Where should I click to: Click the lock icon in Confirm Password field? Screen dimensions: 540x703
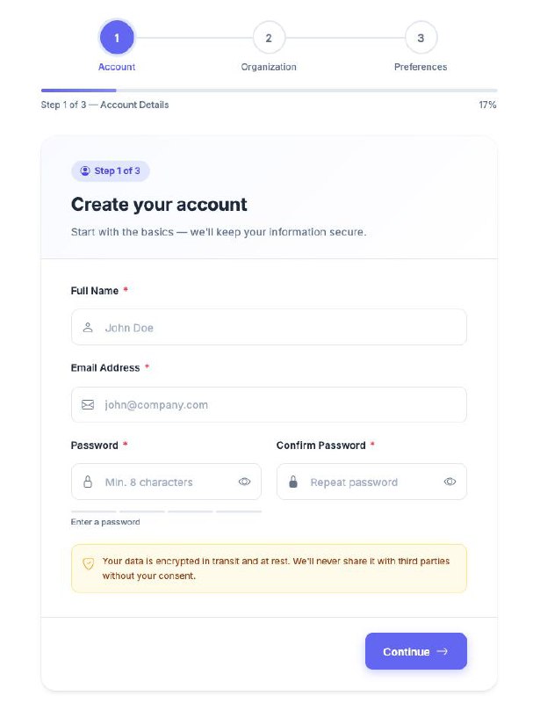[293, 482]
